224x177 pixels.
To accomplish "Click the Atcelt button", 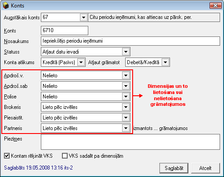I will pos(206,168).
